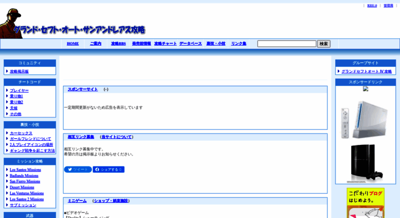Collapse the sponsor section using (-)
Viewport: 400px width, 218px height.
tap(106, 89)
